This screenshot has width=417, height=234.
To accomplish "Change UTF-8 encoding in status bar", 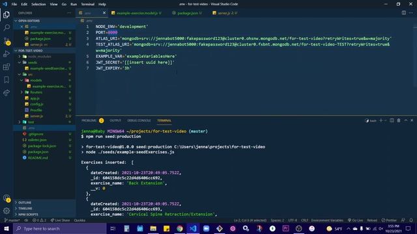I will [293, 220].
